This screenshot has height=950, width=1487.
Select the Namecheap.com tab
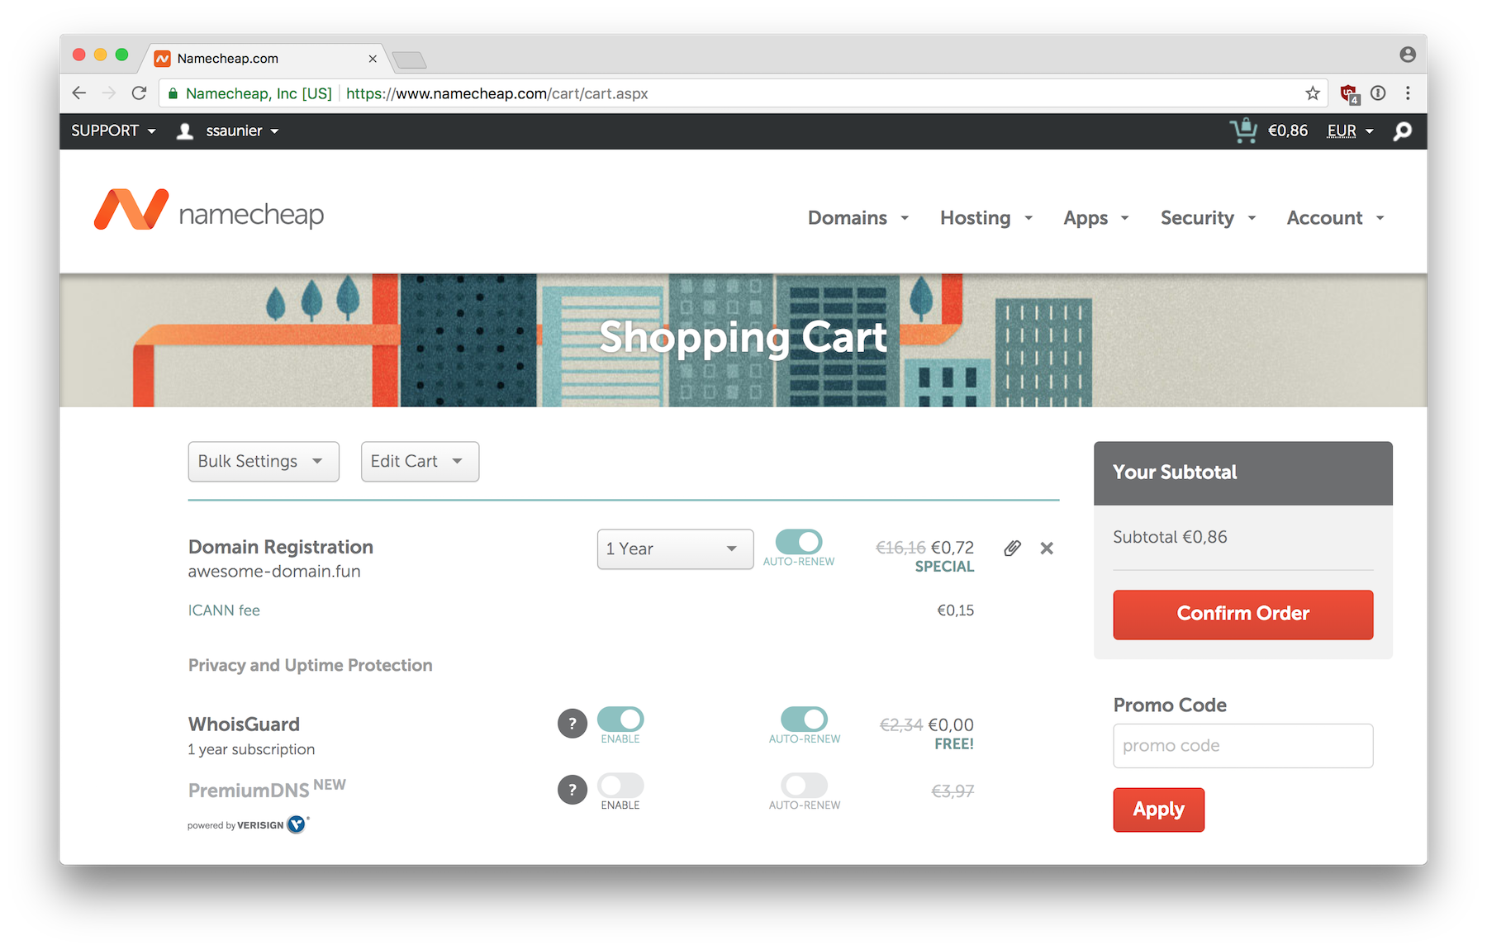[264, 59]
